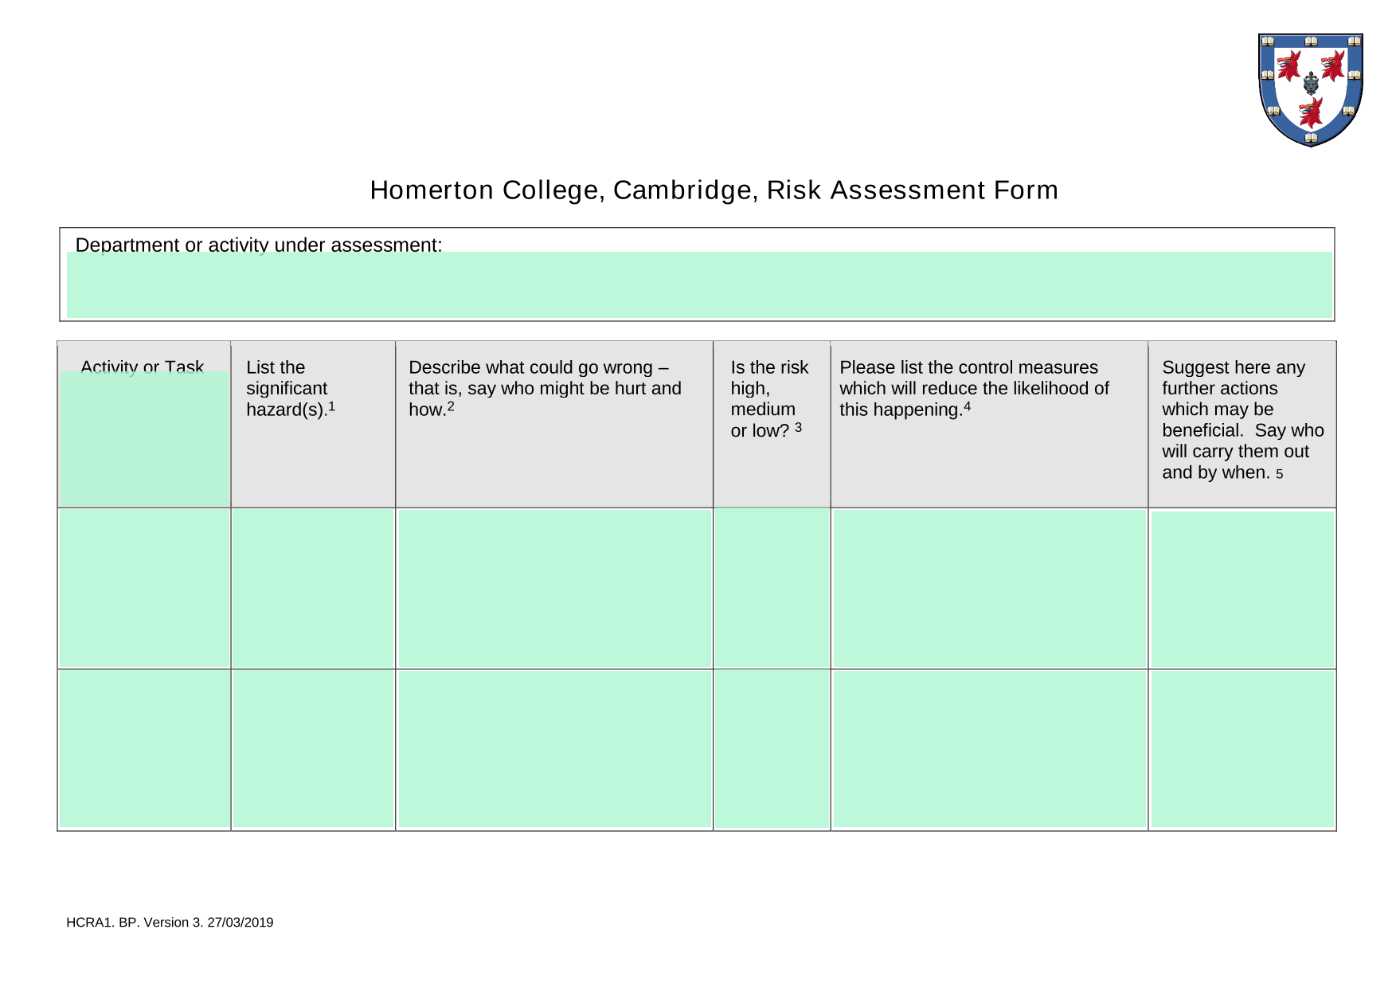This screenshot has width=1396, height=988.
Task: Click first row control measures cell
Action: [989, 588]
